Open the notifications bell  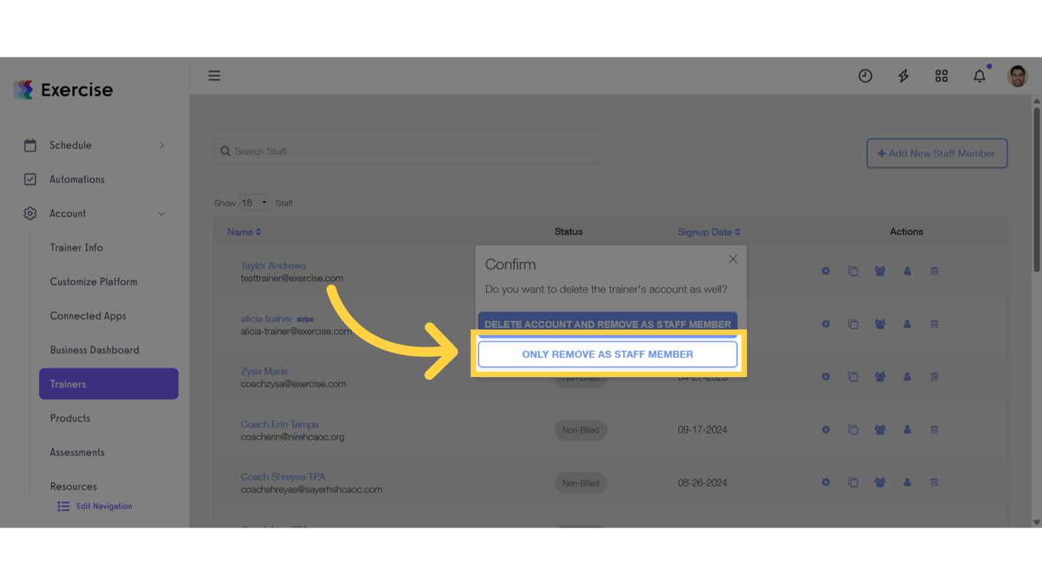coord(979,75)
